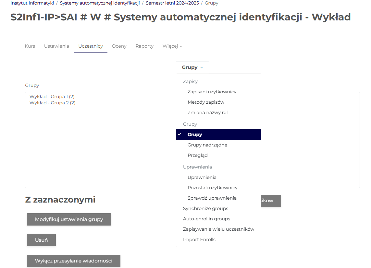Switch to the Oceny tab
371x268 pixels.
pos(119,46)
